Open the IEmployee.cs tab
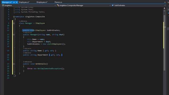This screenshot has width=169, height=95. [x=42, y=2]
